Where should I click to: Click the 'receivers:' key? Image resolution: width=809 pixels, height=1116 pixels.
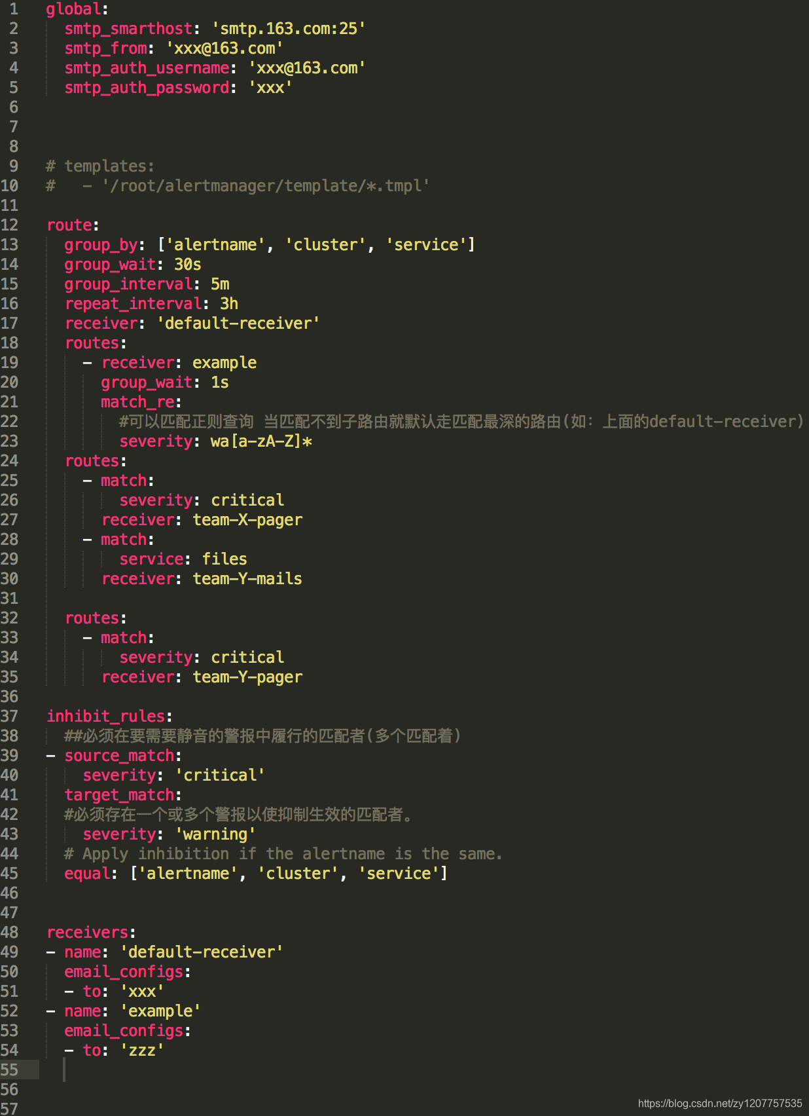[91, 933]
